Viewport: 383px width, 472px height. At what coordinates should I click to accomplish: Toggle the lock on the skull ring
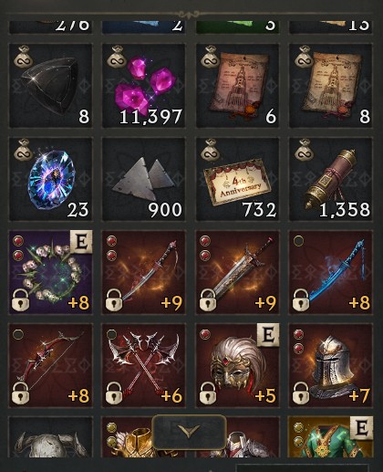coord(20,299)
